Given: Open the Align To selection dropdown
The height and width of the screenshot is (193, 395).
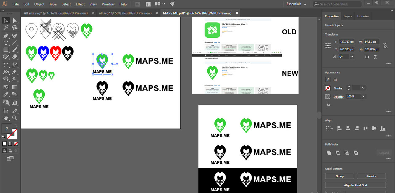Looking at the screenshot, I should tap(330, 128).
